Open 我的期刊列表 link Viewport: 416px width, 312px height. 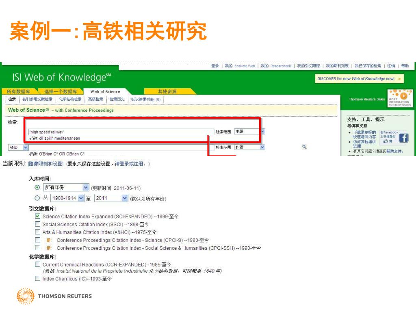point(337,66)
